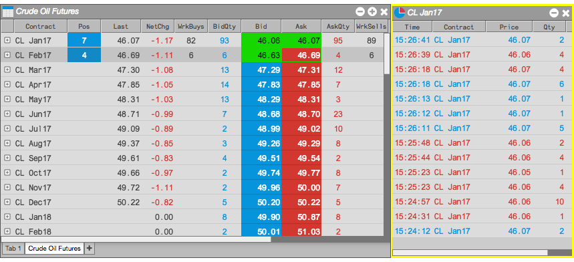Screen dimensions: 574x262
Task: Click the WrkSells value 89 for CL Jan17
Action: [x=372, y=40]
